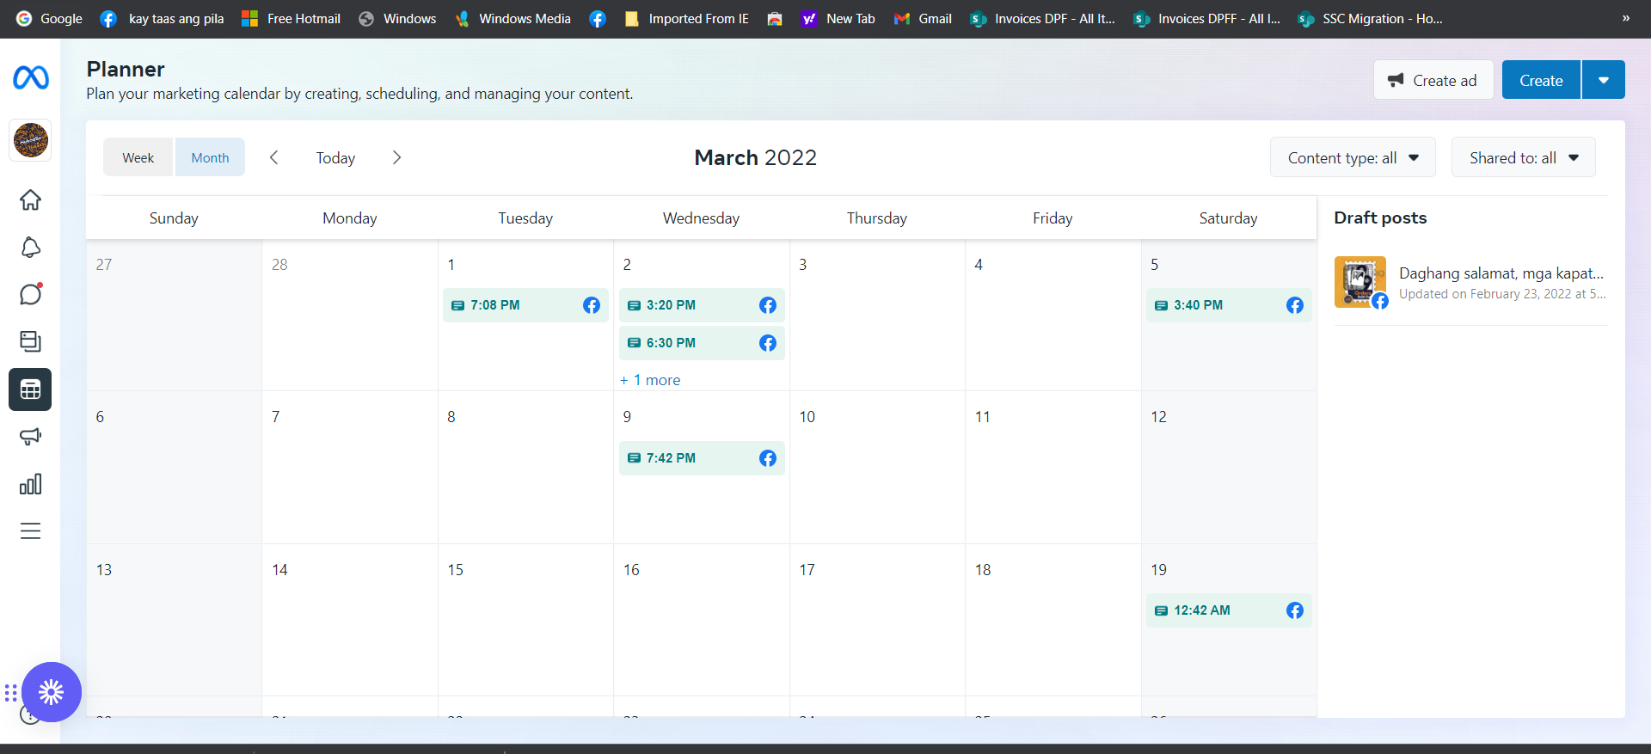Click the Create ad button
1651x754 pixels.
click(x=1433, y=80)
